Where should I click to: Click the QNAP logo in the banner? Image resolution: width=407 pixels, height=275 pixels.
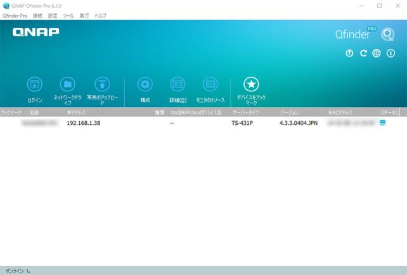click(36, 32)
